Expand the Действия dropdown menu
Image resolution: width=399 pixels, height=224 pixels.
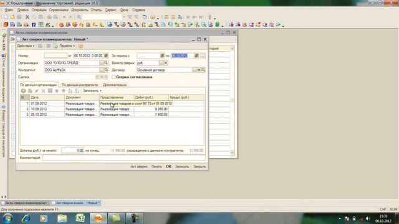26,46
